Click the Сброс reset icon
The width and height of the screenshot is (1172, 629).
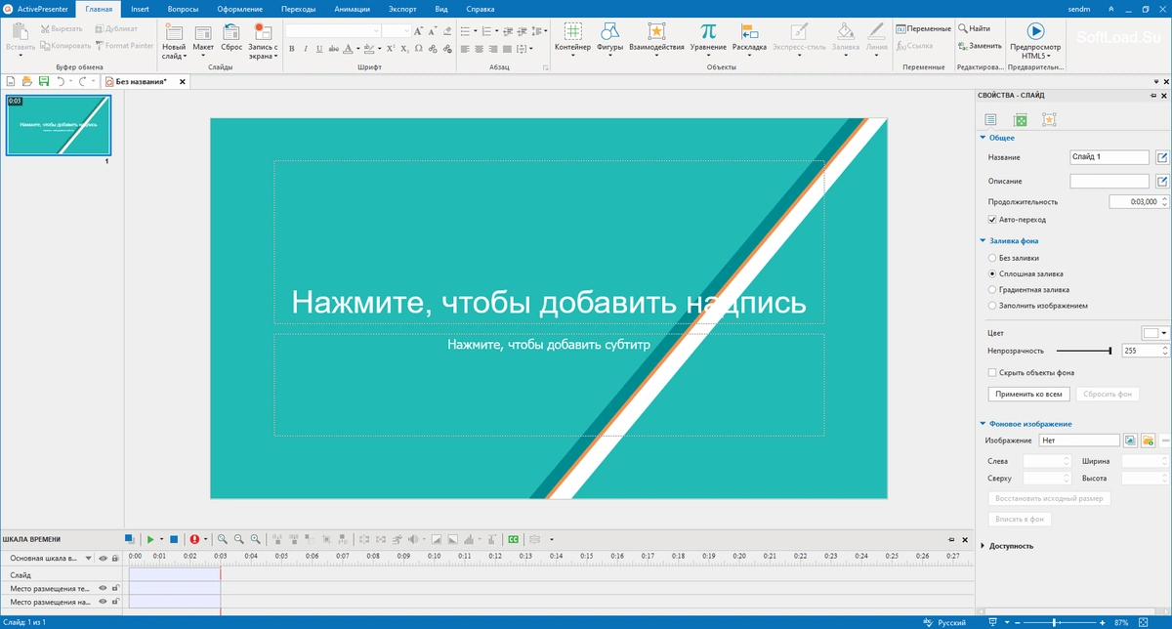[231, 31]
